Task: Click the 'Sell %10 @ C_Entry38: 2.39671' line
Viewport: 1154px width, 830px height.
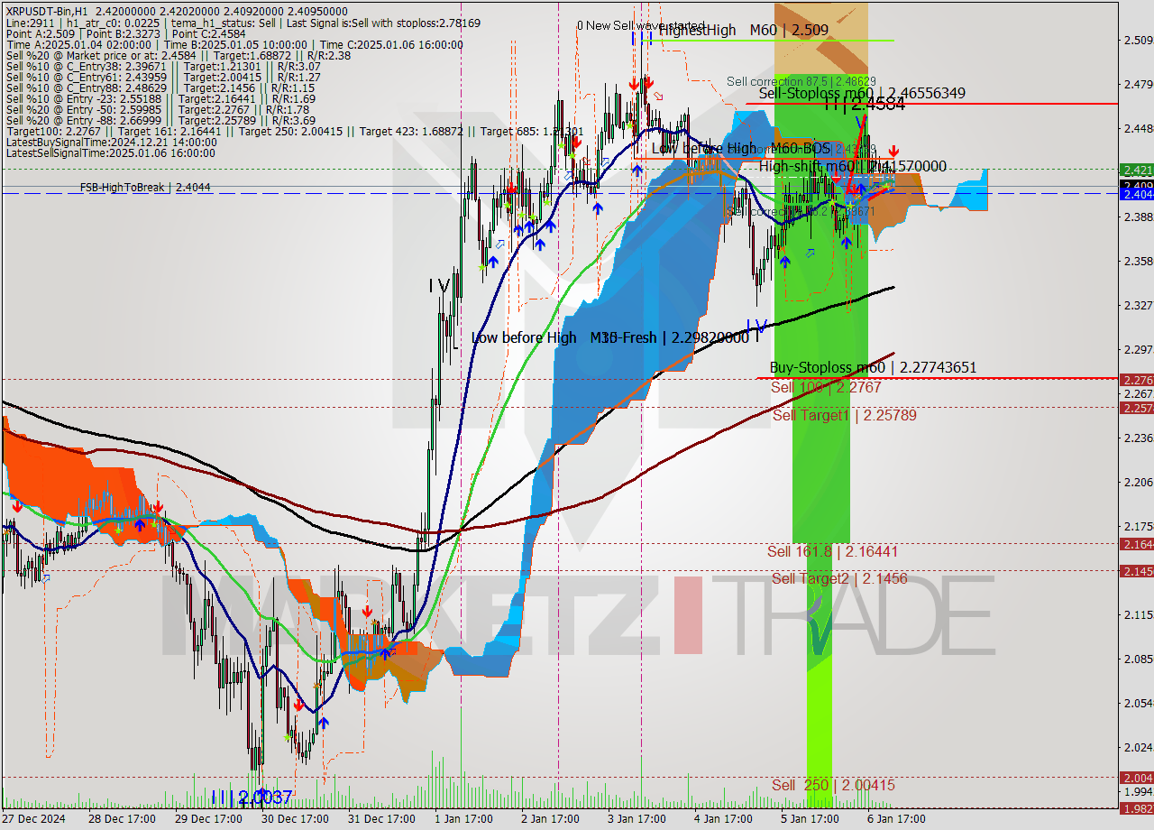Action: [x=162, y=67]
